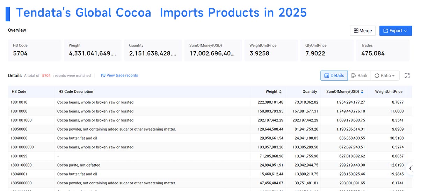Click the QtyUnitPrice 7.9022 card
The width and height of the screenshot is (421, 191).
point(327,50)
